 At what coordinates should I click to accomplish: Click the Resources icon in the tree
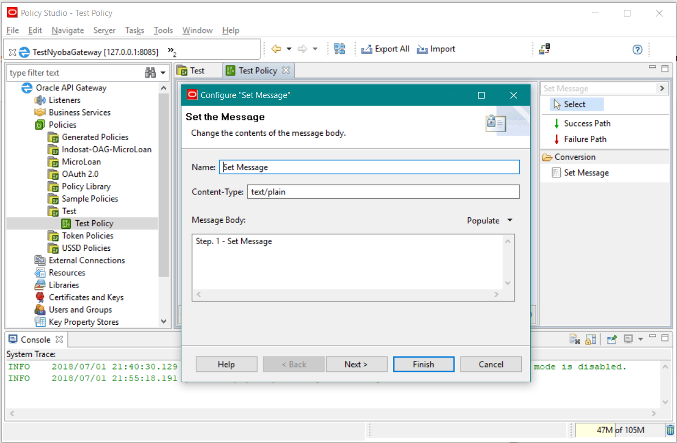(x=40, y=273)
